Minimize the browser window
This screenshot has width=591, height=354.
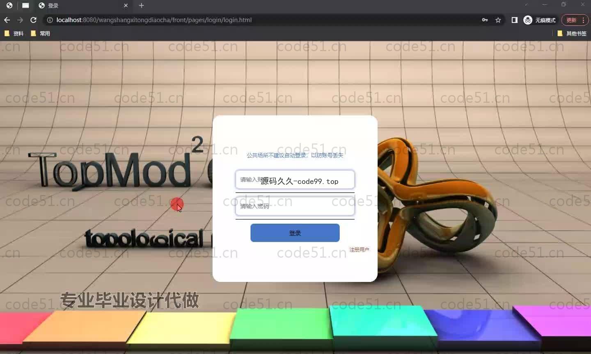(545, 5)
